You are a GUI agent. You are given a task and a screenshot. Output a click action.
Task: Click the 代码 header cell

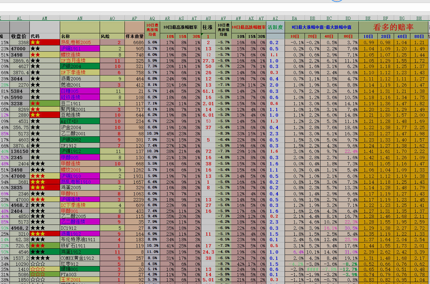pos(45,36)
